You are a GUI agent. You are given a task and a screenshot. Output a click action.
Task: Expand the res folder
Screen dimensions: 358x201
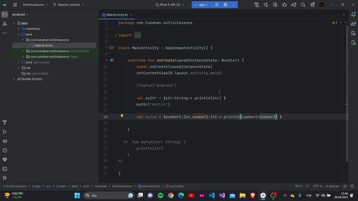coord(18,68)
